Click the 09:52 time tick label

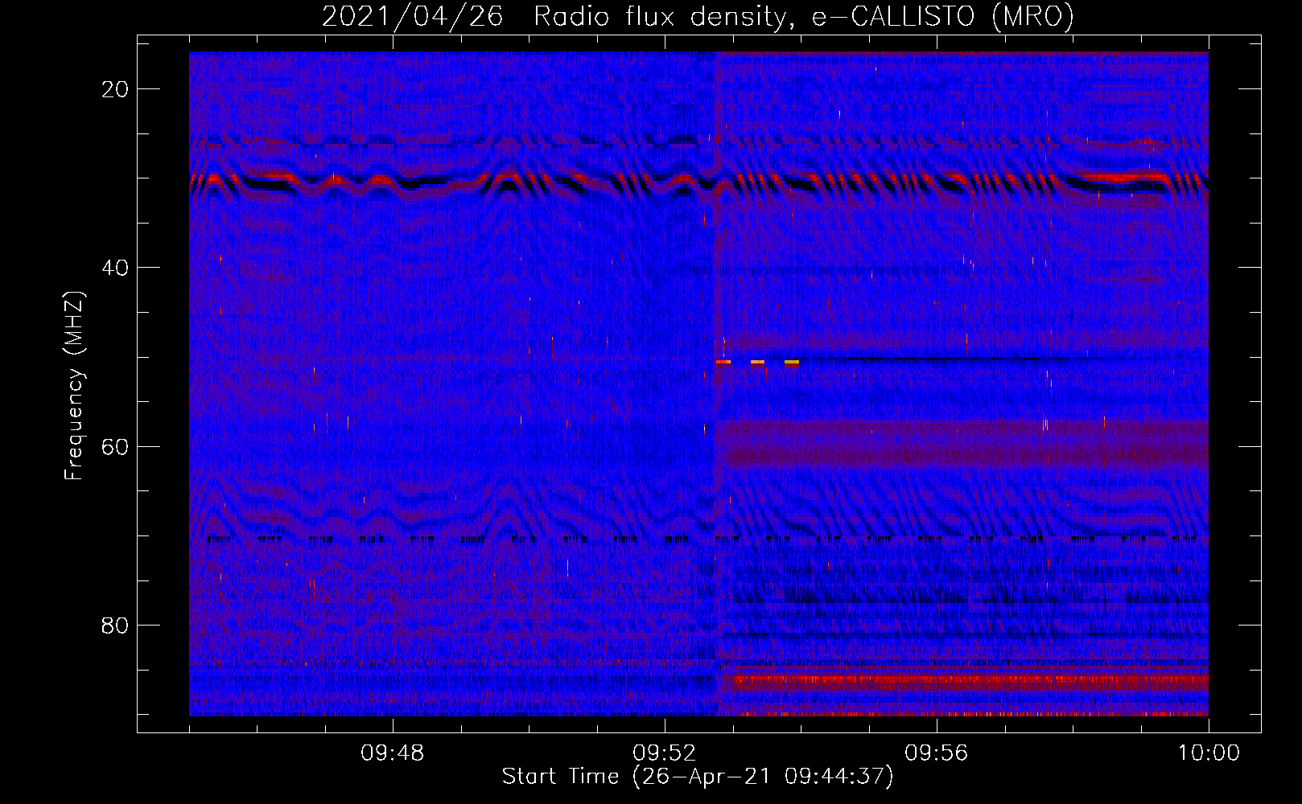[x=665, y=753]
